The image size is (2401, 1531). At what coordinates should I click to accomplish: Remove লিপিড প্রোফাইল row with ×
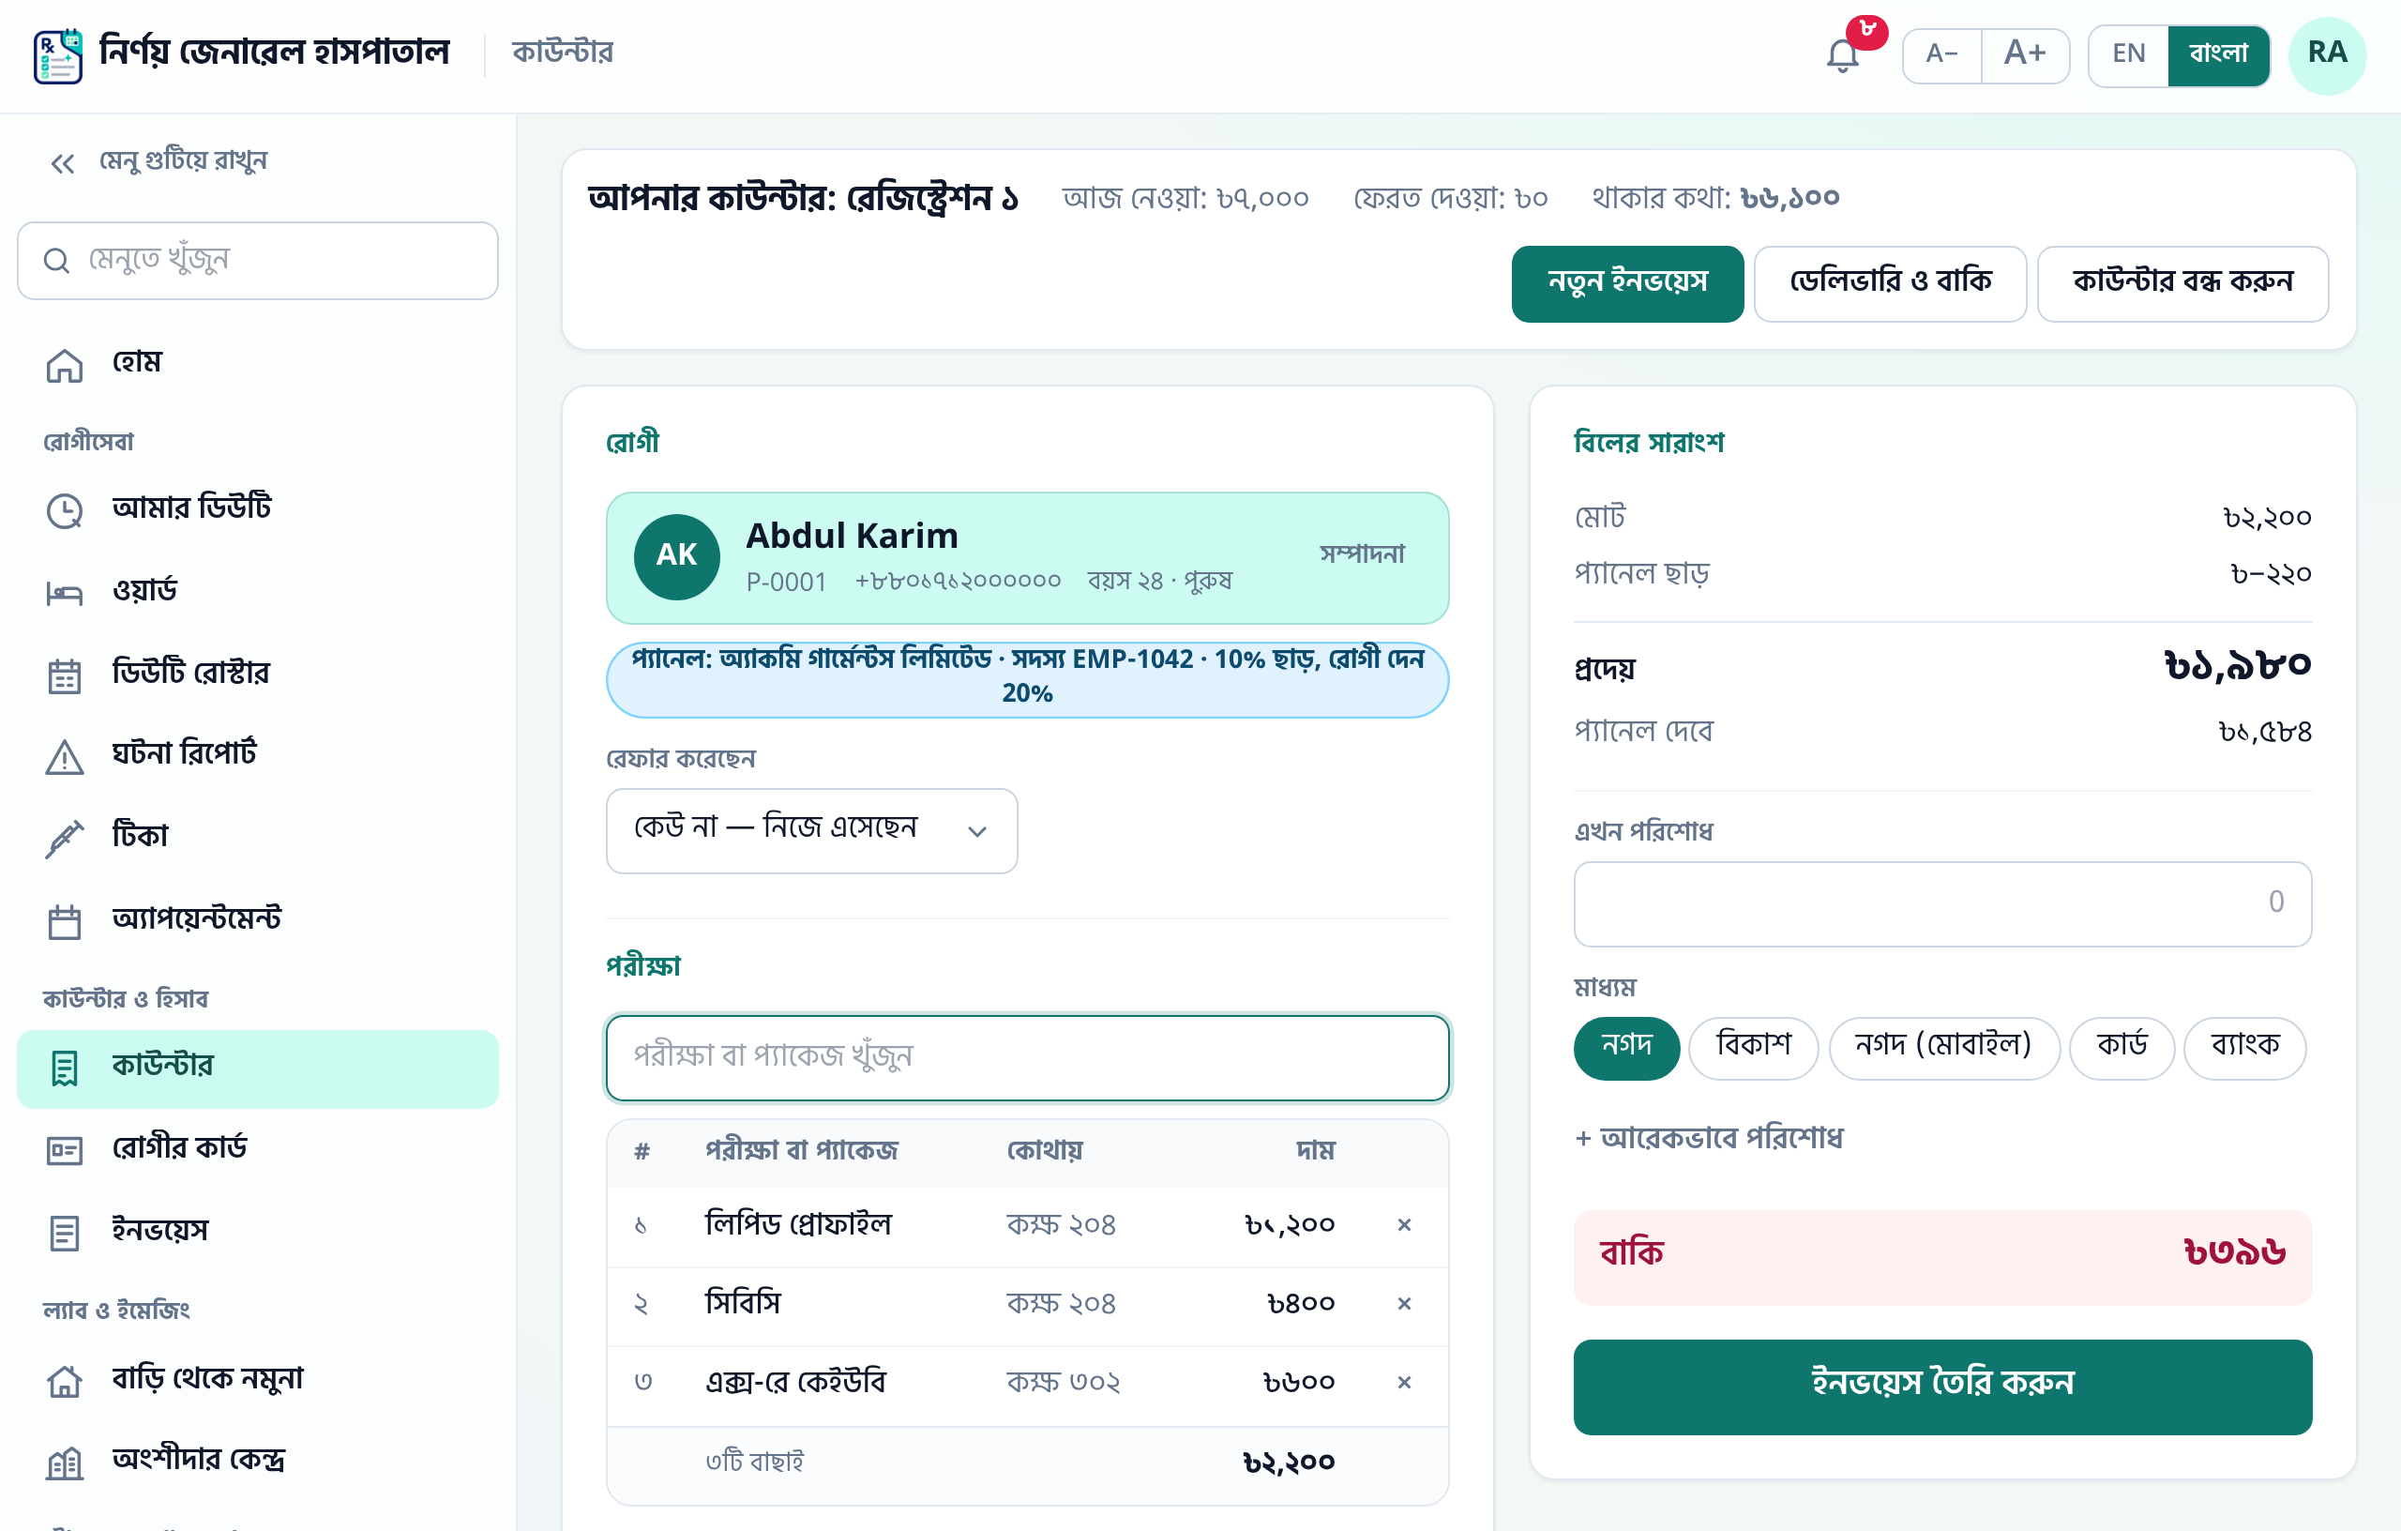point(1404,1225)
